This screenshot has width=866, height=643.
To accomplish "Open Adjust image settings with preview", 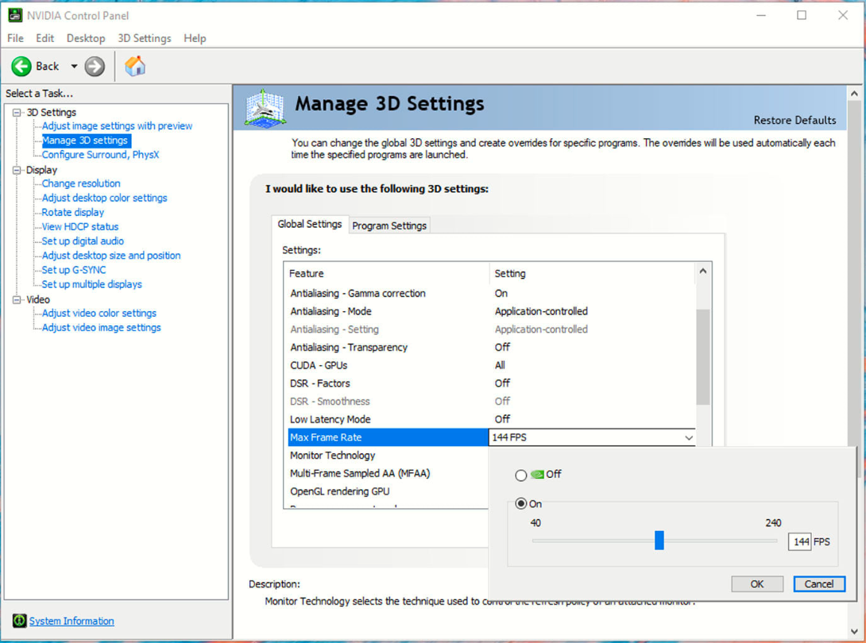I will tap(117, 126).
